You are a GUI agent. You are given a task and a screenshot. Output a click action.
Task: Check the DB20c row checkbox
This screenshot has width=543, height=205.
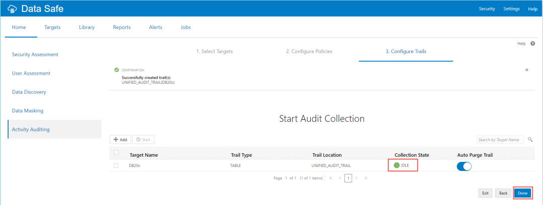116,165
